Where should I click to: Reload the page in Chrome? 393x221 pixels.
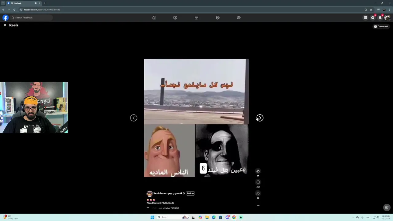coord(14,10)
